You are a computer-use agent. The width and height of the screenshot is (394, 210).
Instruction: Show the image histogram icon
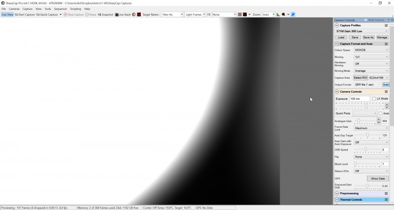pos(278,15)
